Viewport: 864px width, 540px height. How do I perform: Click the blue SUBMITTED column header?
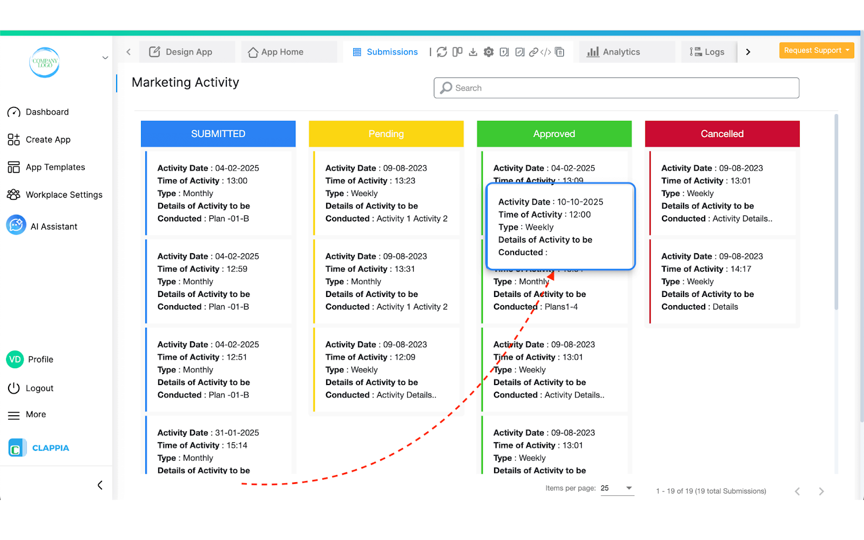218,134
